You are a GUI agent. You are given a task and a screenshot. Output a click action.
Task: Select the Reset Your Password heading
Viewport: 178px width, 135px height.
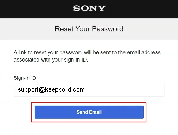coord(89,29)
